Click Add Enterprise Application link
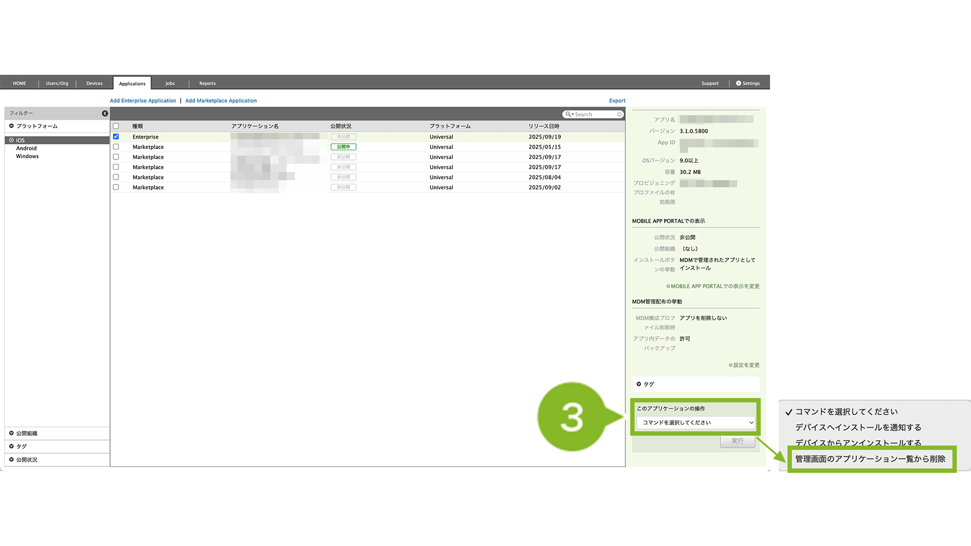 [x=143, y=101]
